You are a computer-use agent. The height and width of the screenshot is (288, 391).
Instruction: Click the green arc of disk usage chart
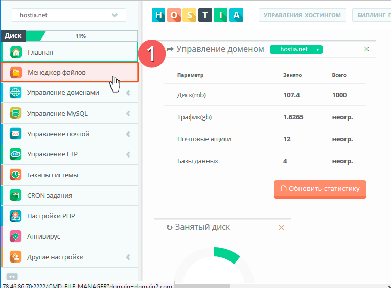226,255
